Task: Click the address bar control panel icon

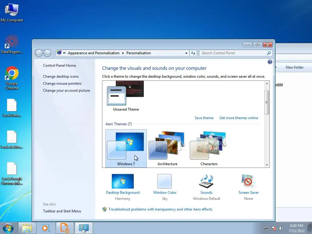Action: point(59,53)
